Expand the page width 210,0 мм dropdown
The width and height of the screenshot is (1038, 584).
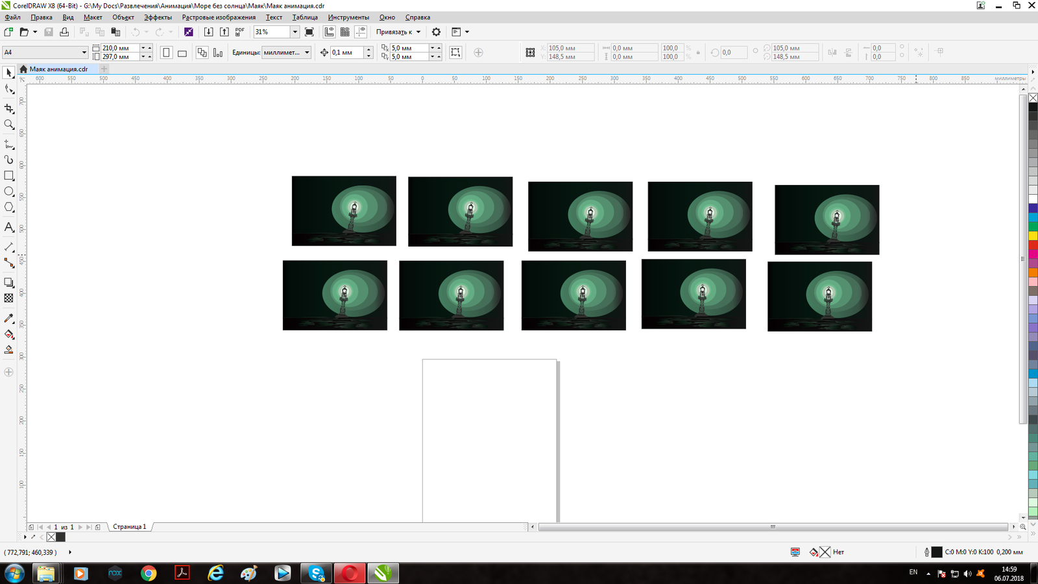(143, 48)
